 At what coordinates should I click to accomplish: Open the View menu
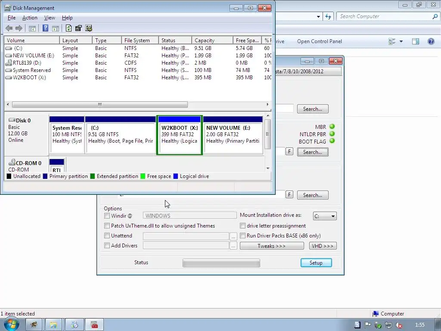point(50,18)
